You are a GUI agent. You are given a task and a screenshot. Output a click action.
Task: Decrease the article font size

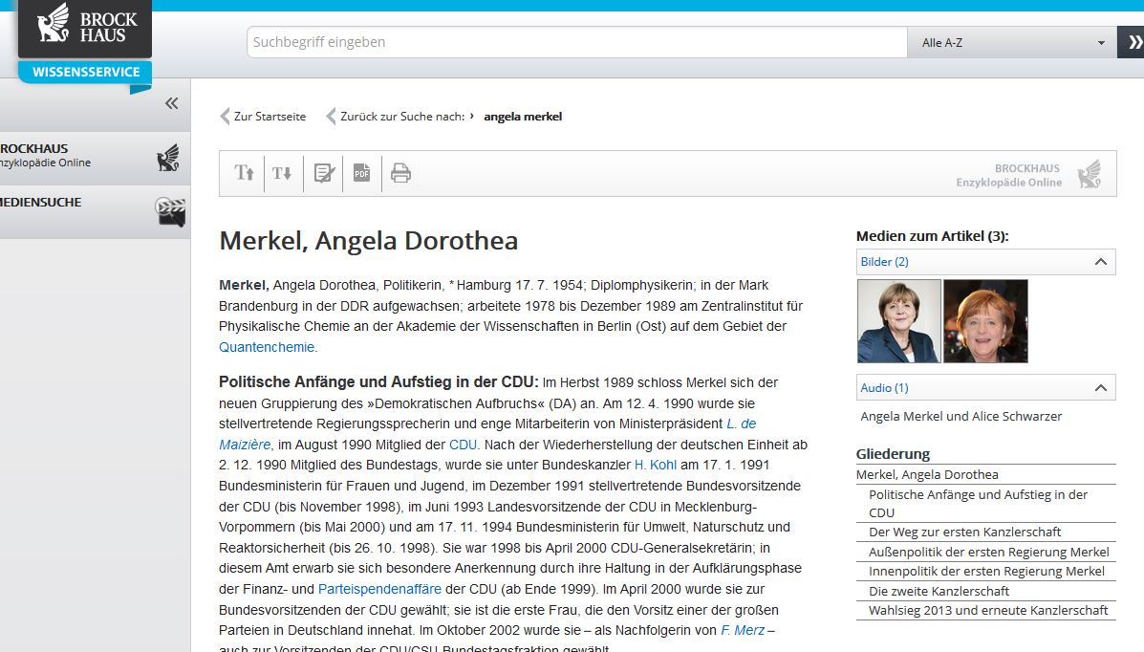coord(282,173)
